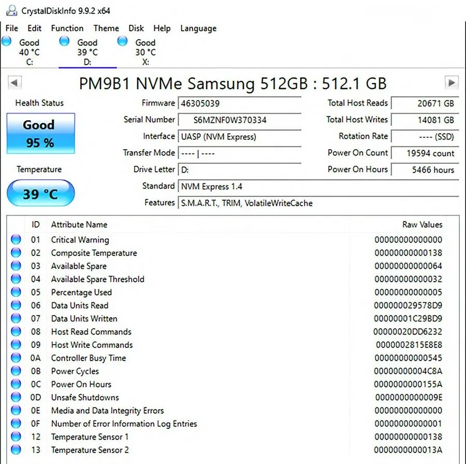The width and height of the screenshot is (466, 464).
Task: Select raw value 0000000004C8A of Power Cycles
Action: (x=408, y=371)
